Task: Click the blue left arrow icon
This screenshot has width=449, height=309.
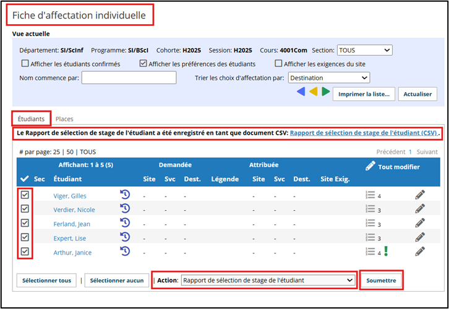Action: pyautogui.click(x=301, y=91)
